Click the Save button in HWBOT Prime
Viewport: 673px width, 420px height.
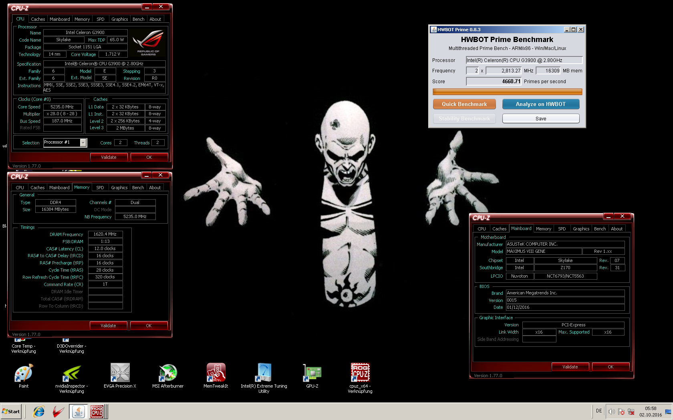pos(541,118)
